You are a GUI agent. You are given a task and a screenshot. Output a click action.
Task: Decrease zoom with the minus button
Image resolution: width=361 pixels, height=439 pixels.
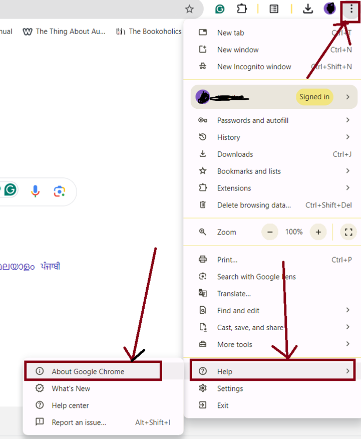click(x=270, y=232)
